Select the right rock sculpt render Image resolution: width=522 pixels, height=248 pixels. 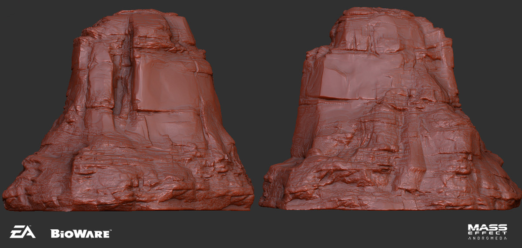tap(390, 108)
